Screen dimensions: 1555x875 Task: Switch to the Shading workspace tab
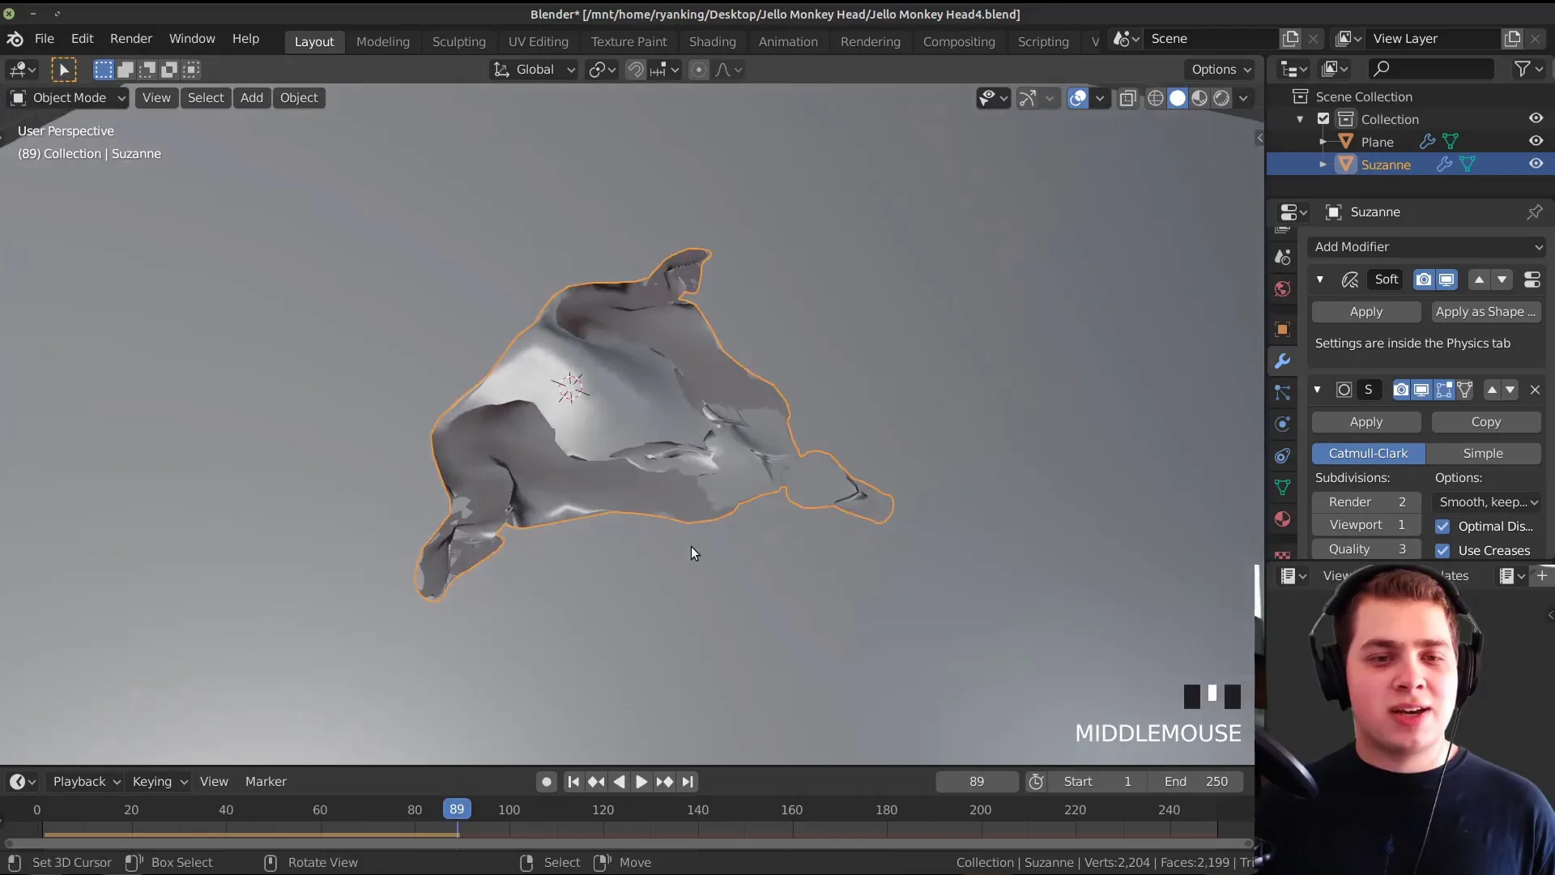tap(713, 42)
